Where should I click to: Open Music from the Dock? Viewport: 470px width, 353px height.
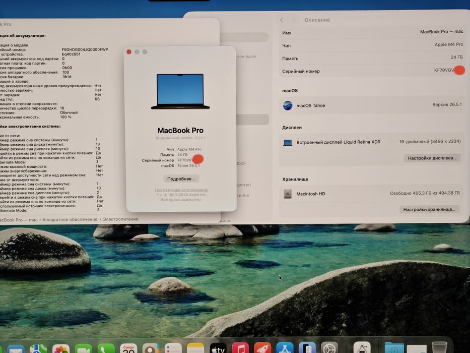coord(240,348)
